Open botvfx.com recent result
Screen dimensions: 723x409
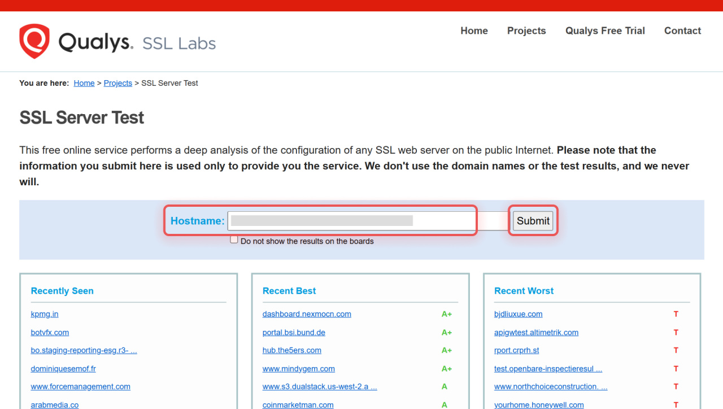[x=50, y=333]
